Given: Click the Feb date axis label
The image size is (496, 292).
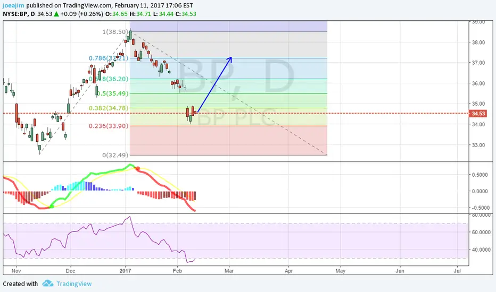Looking at the screenshot, I should coord(177,271).
